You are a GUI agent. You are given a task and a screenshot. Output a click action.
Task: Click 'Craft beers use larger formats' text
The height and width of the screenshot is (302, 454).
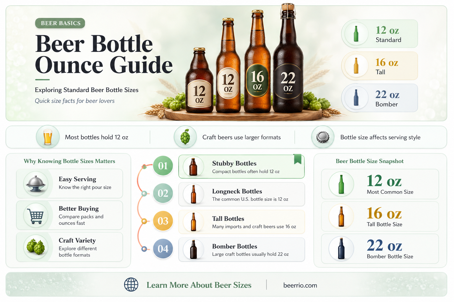tap(241, 137)
